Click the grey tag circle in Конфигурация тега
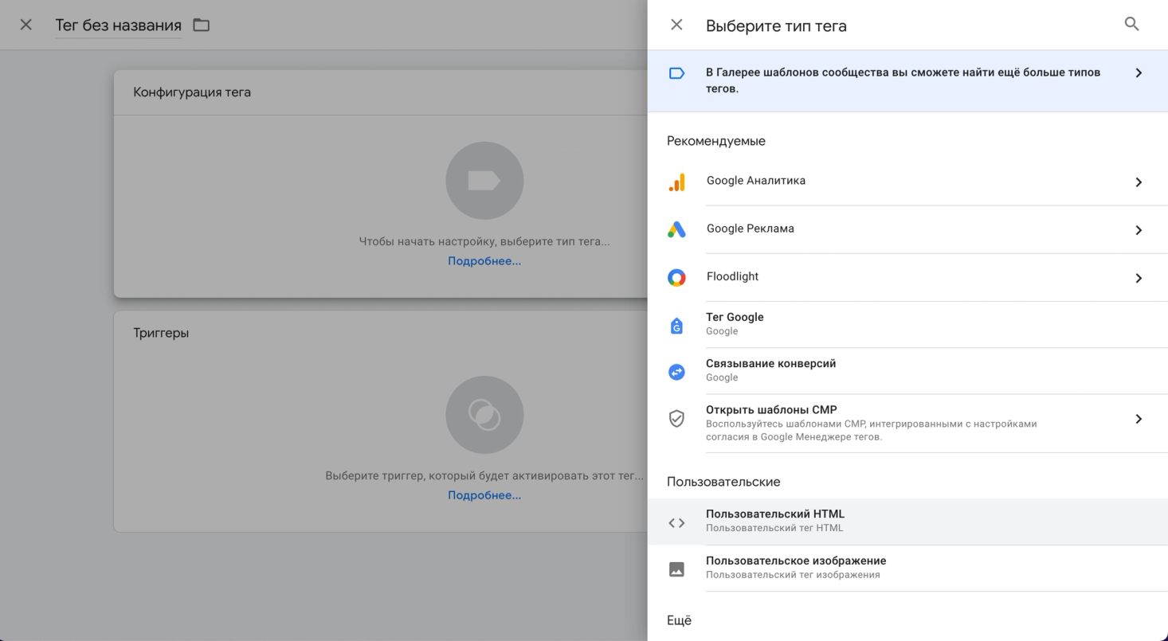 tap(484, 181)
